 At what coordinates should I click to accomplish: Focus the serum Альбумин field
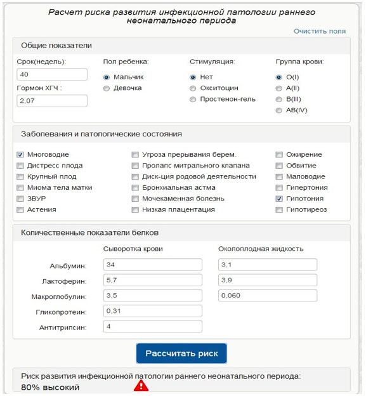[153, 265]
